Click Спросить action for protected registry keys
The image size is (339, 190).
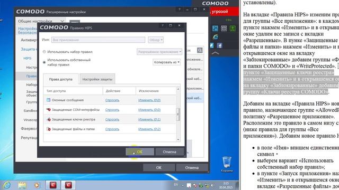[x=112, y=119]
